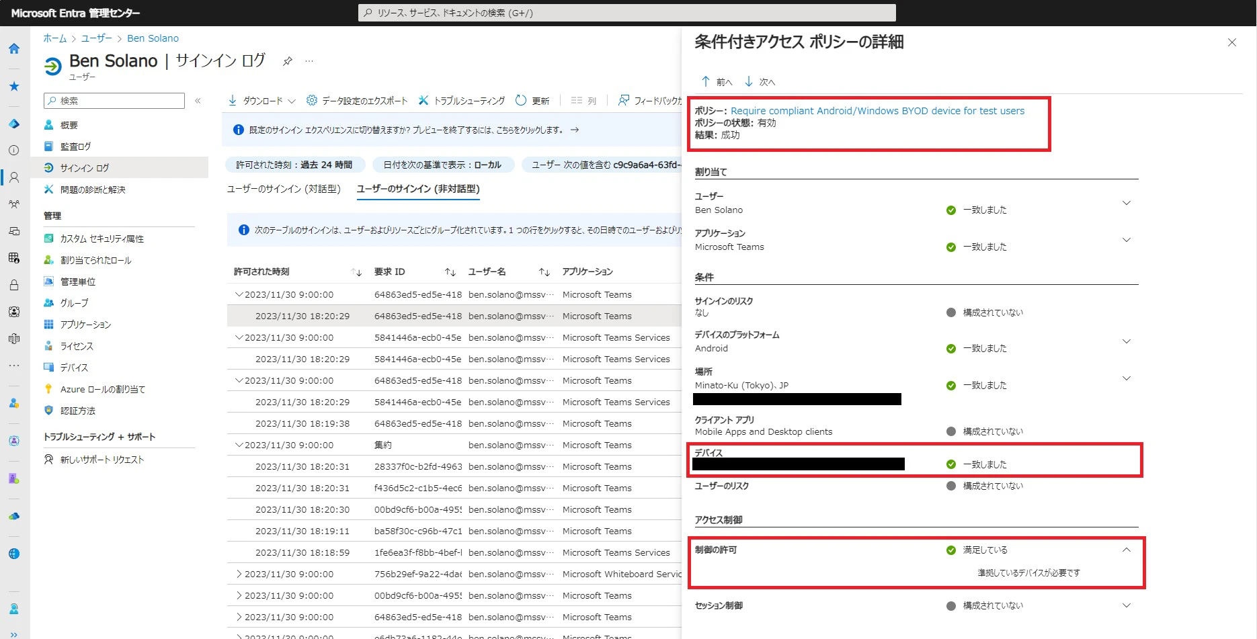This screenshot has width=1257, height=639.
Task: Open the Require compliant Android/Windows BYOD policy link
Action: point(877,111)
